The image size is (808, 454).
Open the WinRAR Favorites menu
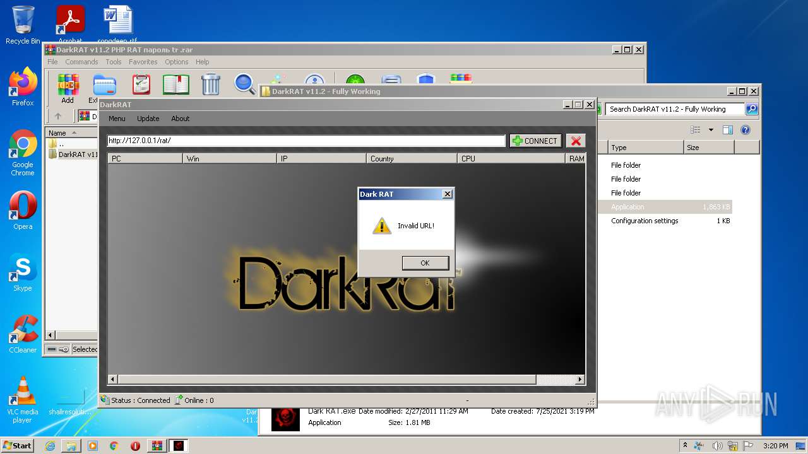143,62
